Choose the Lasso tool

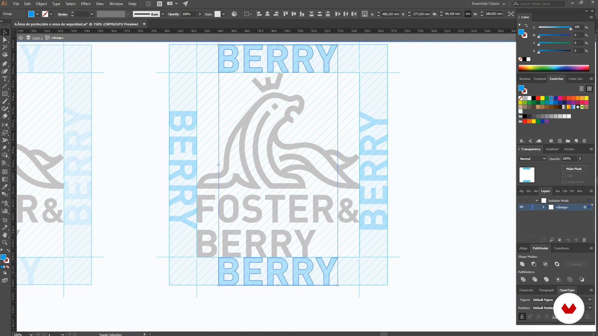5,55
